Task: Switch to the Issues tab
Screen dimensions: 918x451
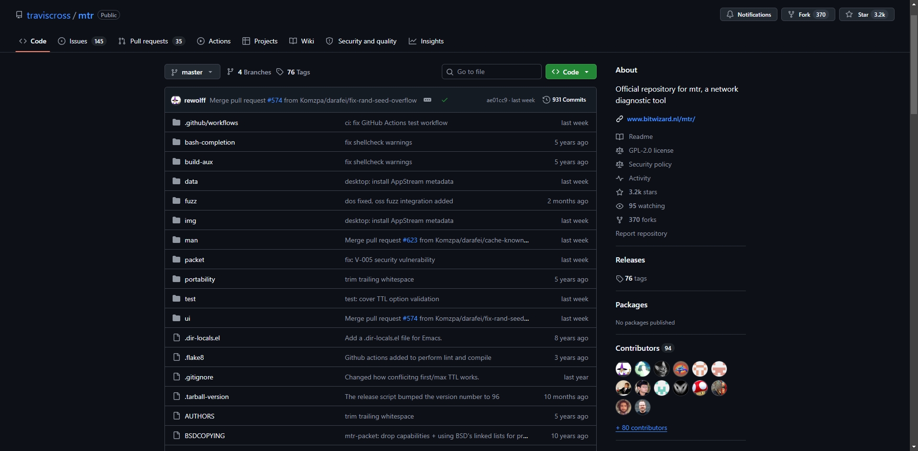Action: pos(82,41)
